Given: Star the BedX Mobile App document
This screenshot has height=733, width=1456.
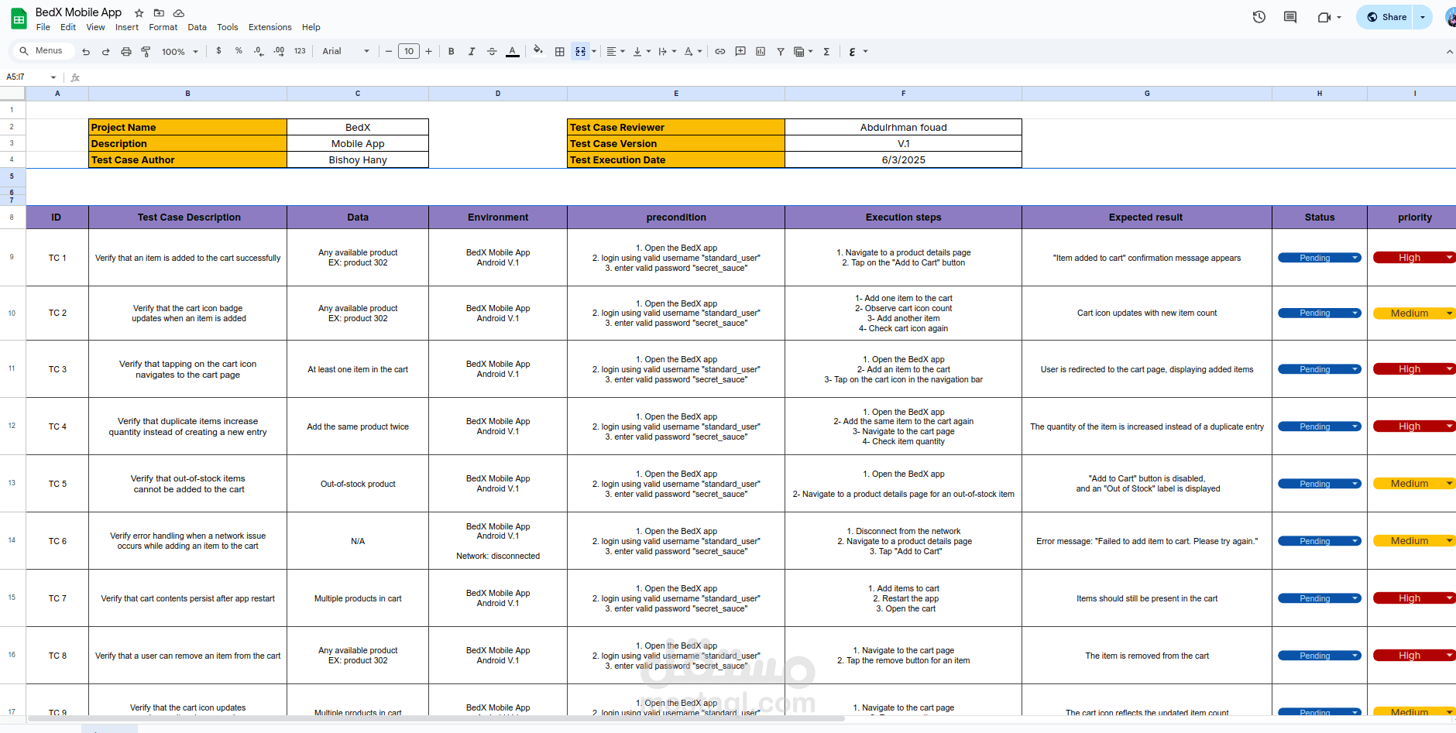Looking at the screenshot, I should [x=139, y=13].
